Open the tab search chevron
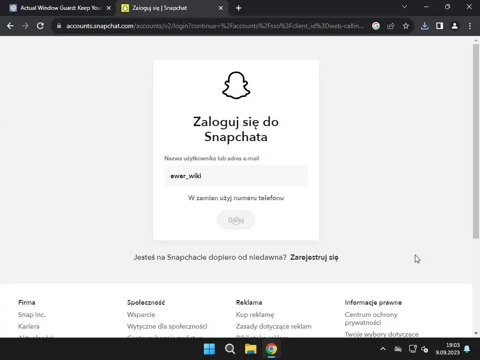Image resolution: width=480 pixels, height=360 pixels. click(405, 7)
